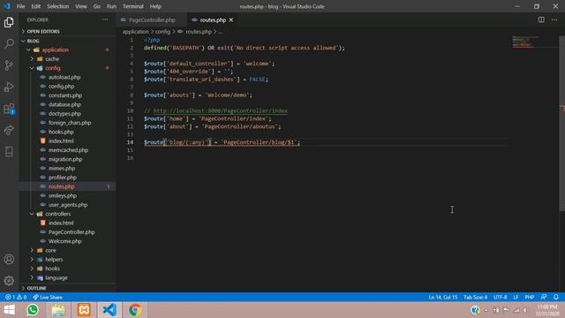
Task: Open WhatsApp from the taskbar
Action: click(33, 310)
